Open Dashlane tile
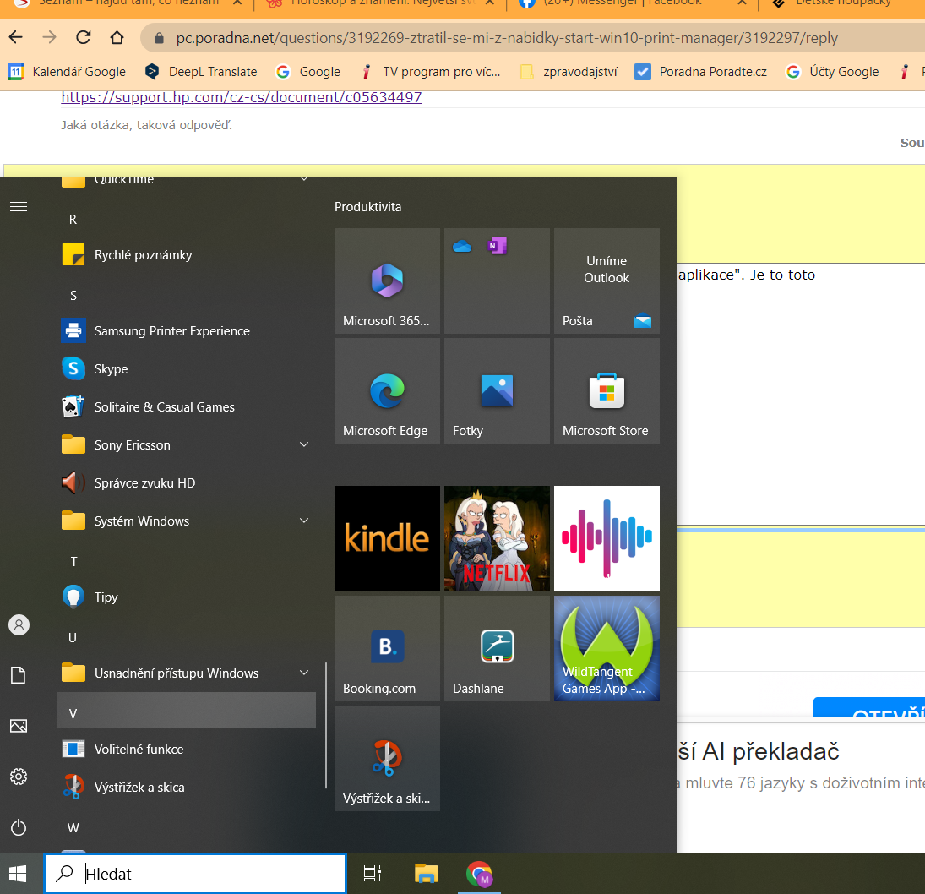The width and height of the screenshot is (925, 894). click(x=497, y=648)
